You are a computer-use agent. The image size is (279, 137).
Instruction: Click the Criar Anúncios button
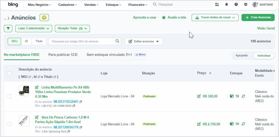(x=258, y=18)
